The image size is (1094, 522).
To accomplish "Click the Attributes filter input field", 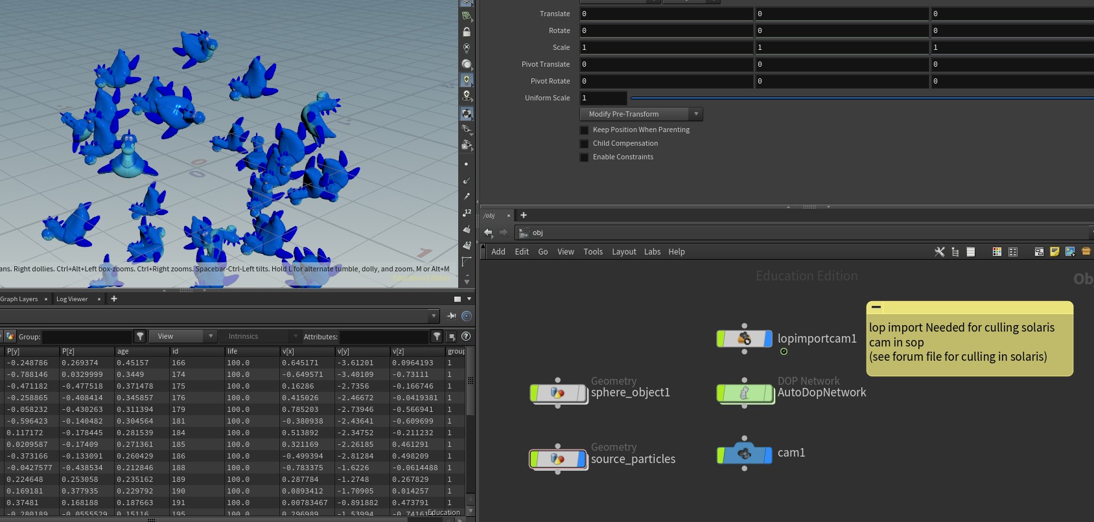I will coord(384,337).
